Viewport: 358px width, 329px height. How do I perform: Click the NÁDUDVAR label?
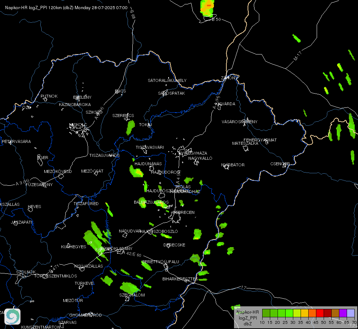pos(130,231)
